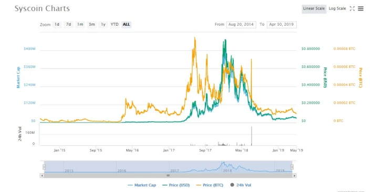This screenshot has height=192, width=373.
Task: Click the $480M market cap axis label
Action: (x=29, y=49)
